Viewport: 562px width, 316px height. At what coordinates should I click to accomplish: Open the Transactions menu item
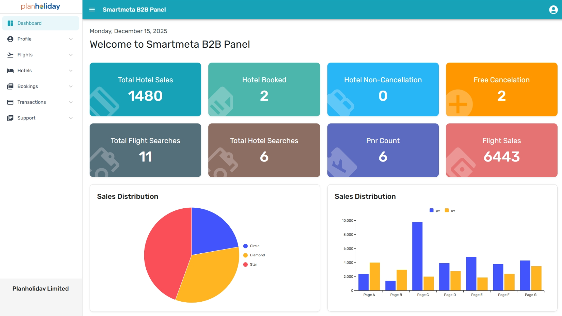pos(40,102)
